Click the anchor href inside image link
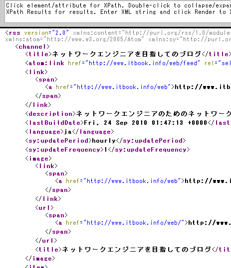 tap(123, 181)
